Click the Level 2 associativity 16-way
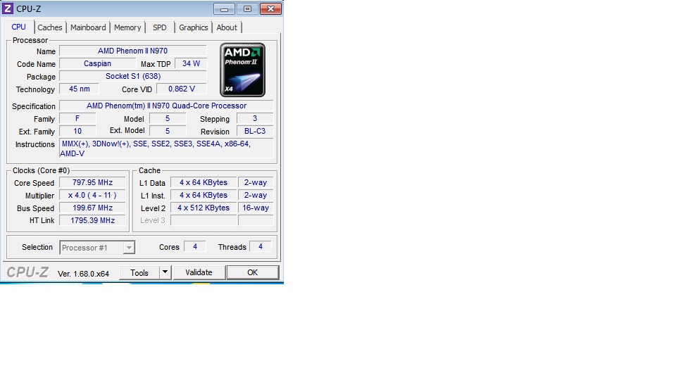 click(x=256, y=208)
